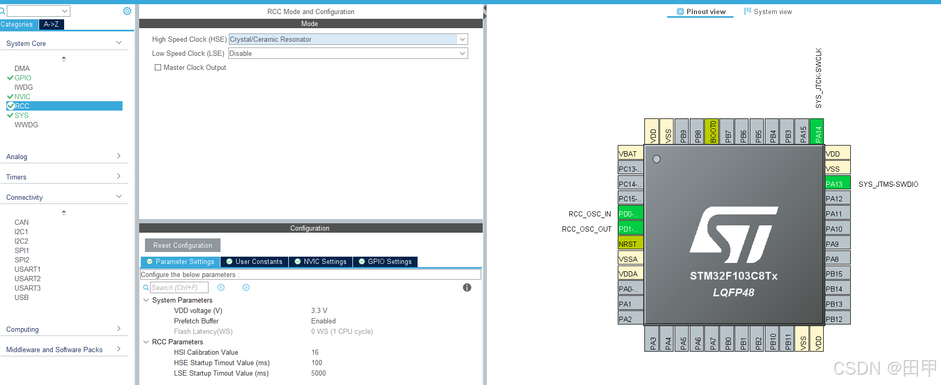941x385 pixels.
Task: Click the PA1 pin
Action: click(x=630, y=304)
